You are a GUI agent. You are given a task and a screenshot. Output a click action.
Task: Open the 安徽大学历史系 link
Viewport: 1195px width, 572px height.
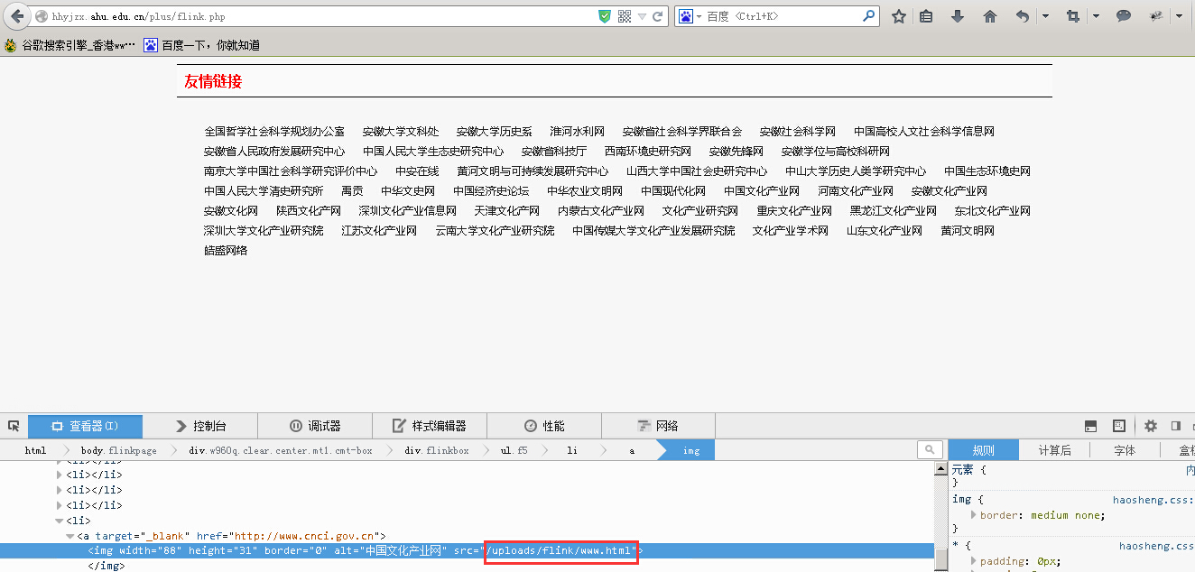pos(495,132)
